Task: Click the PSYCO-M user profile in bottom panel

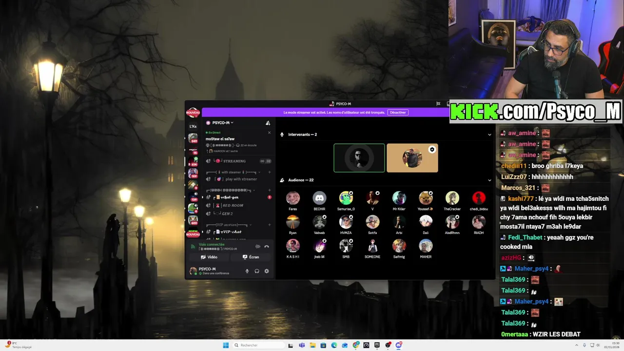Action: (x=213, y=271)
